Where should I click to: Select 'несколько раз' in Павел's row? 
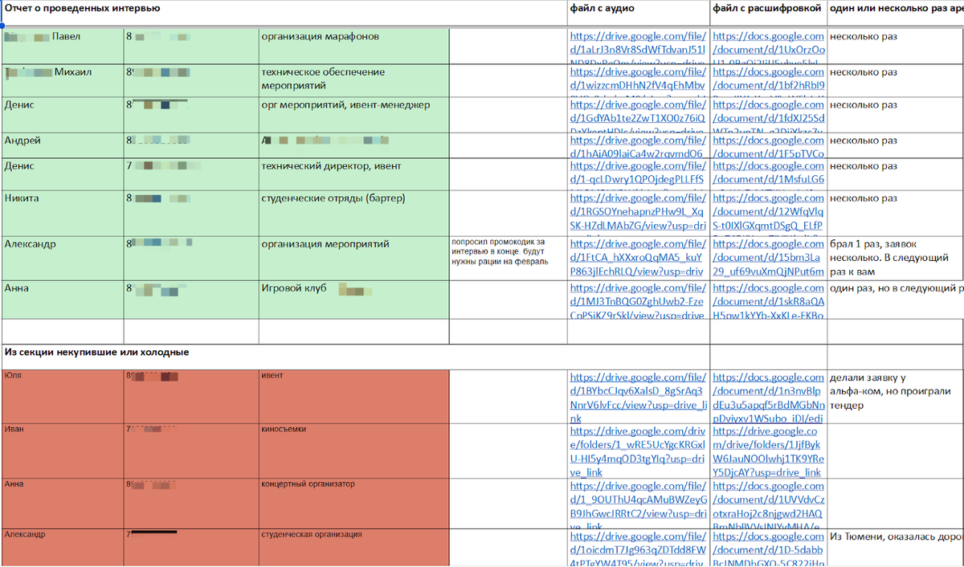tap(895, 46)
